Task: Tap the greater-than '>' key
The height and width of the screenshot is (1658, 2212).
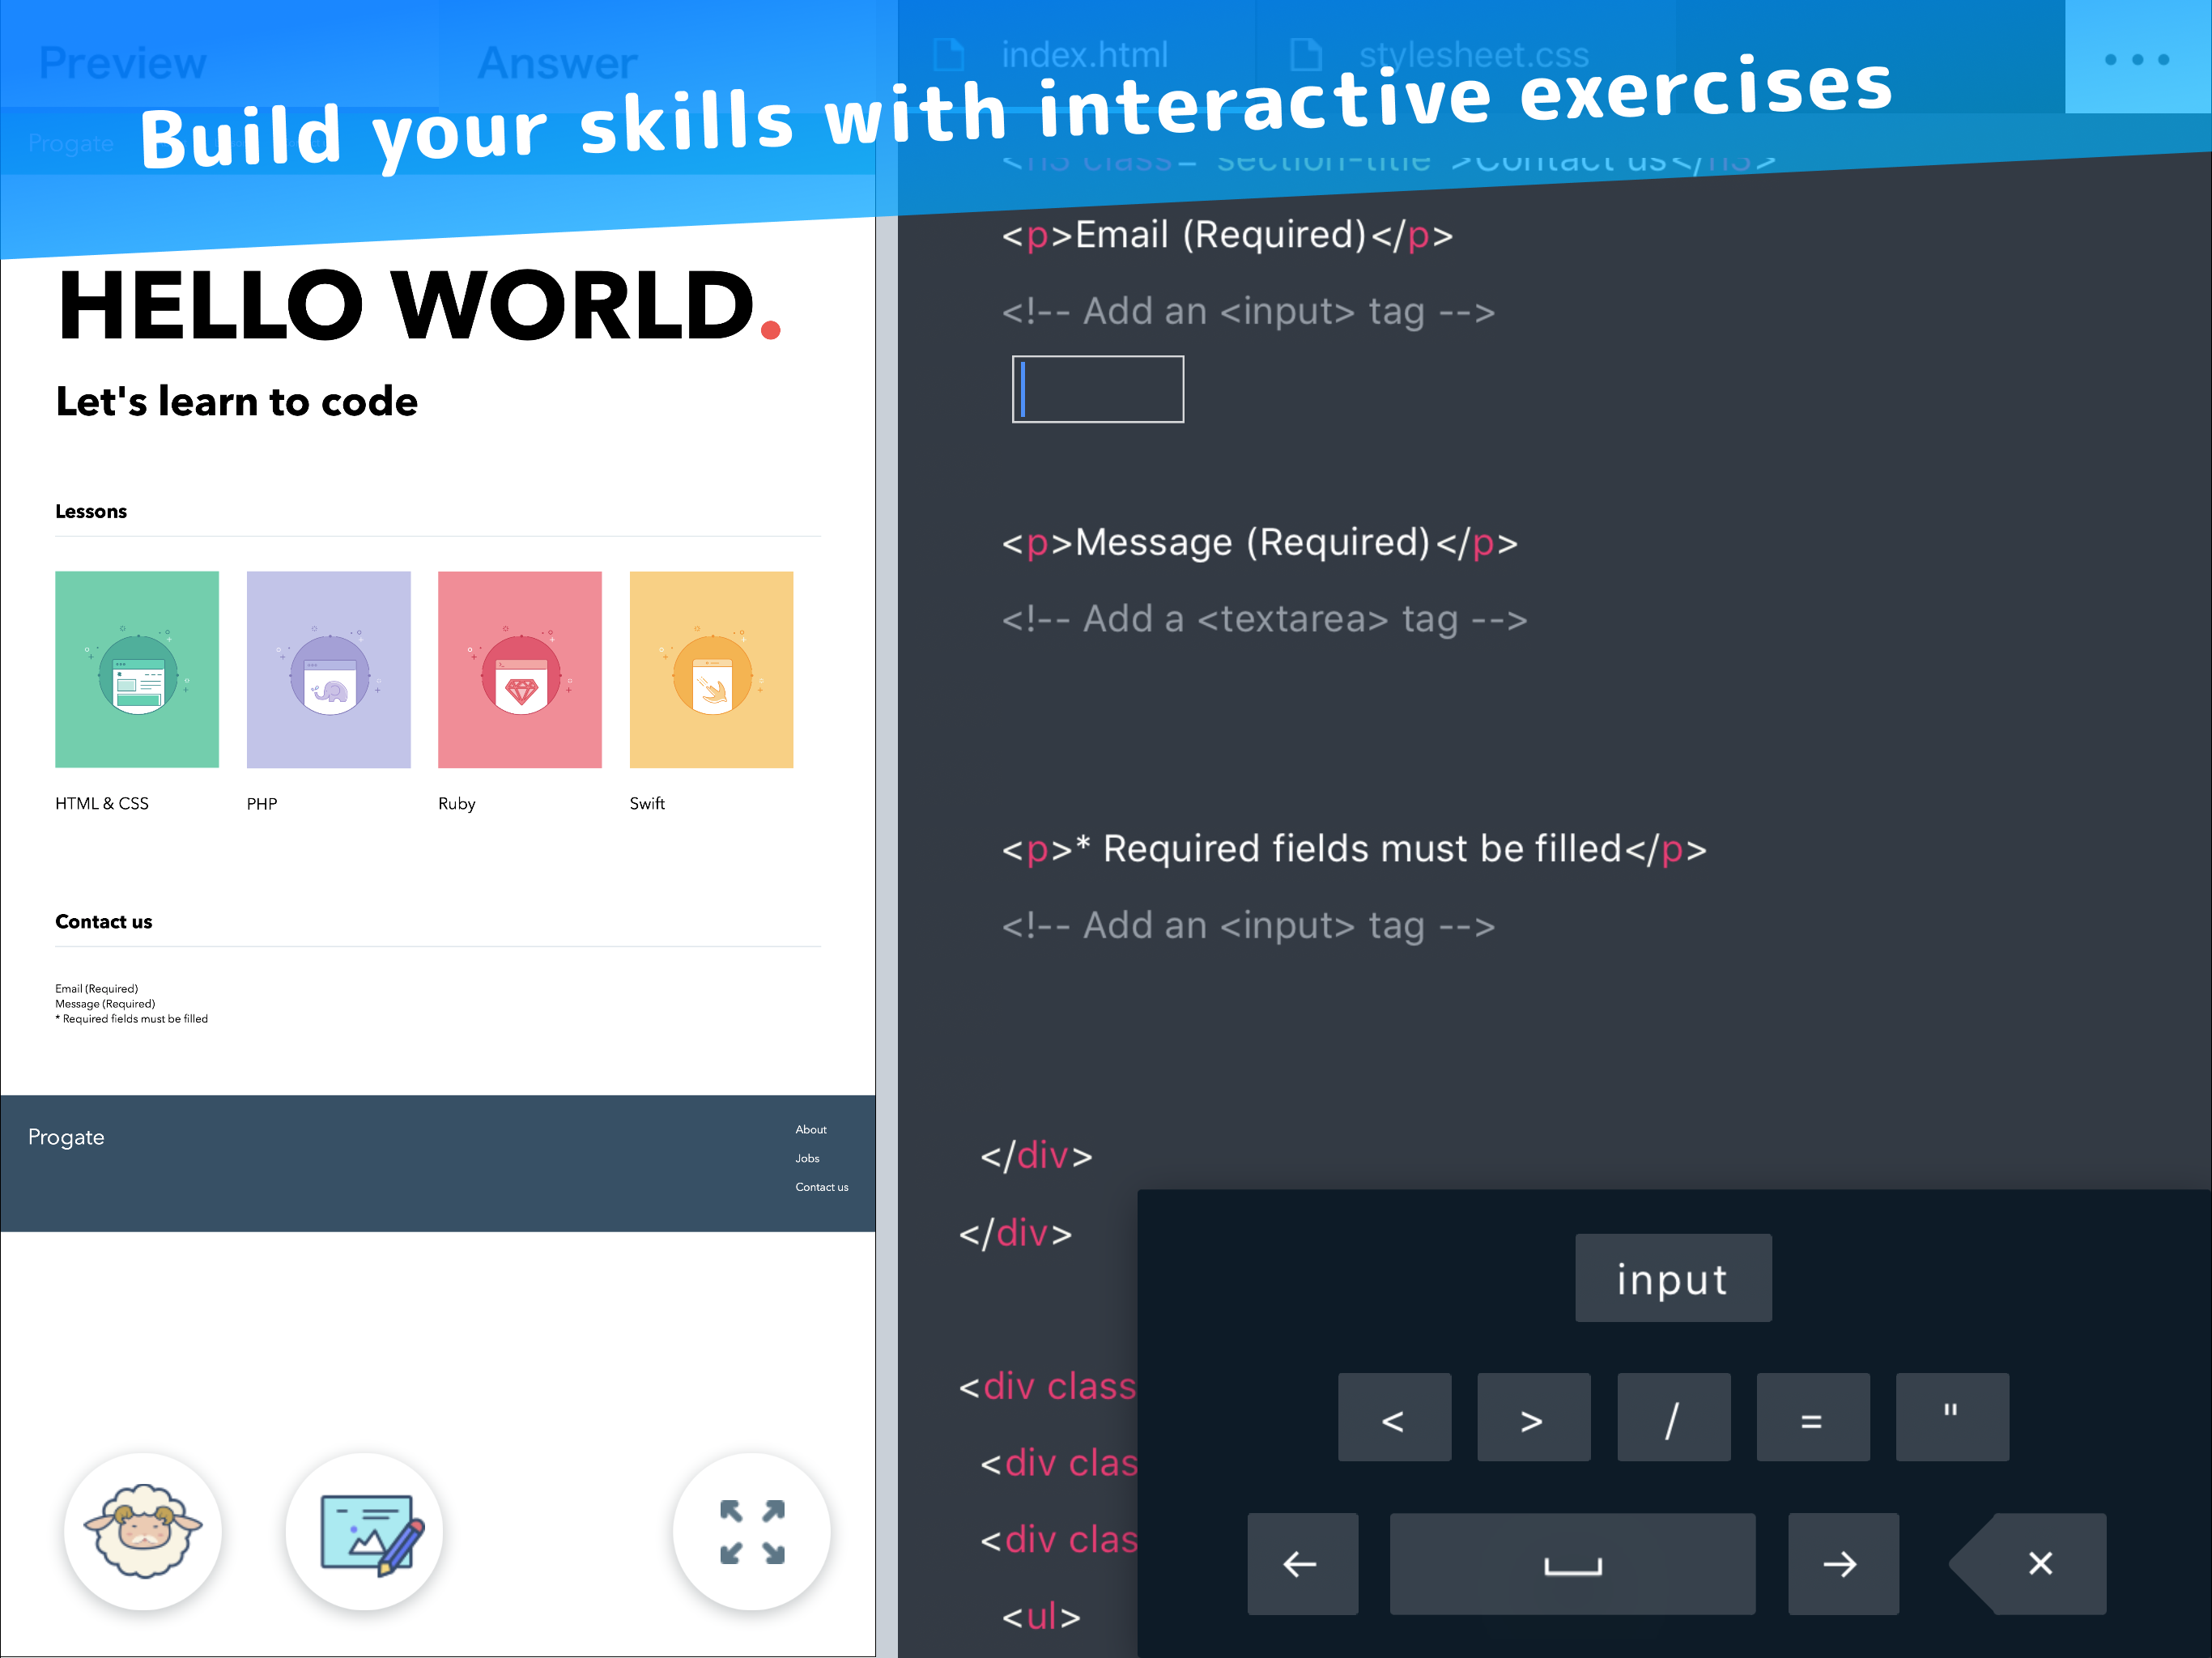Action: 1533,1417
